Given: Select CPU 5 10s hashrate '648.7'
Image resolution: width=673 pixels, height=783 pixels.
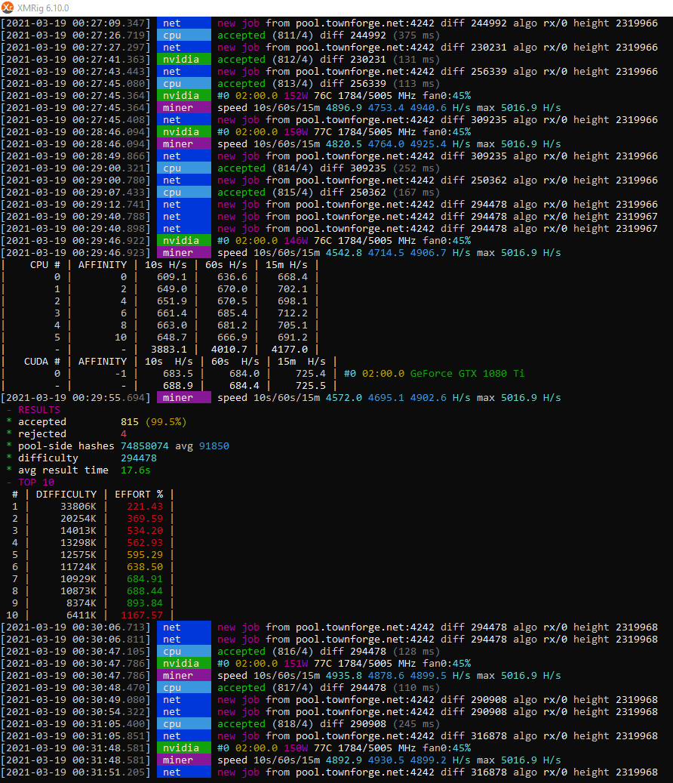Looking at the screenshot, I should [x=171, y=338].
